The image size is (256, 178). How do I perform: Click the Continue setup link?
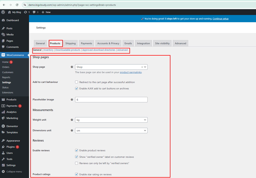(x=221, y=19)
